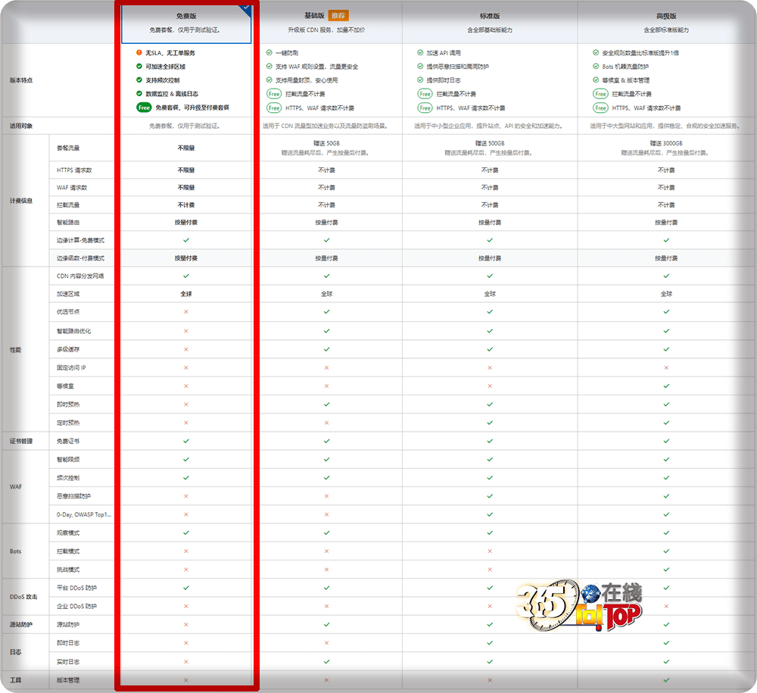Click the orange 推荐 badge
757x693 pixels.
[x=338, y=16]
